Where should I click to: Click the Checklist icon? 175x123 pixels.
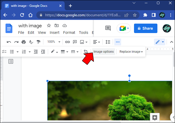point(4,52)
